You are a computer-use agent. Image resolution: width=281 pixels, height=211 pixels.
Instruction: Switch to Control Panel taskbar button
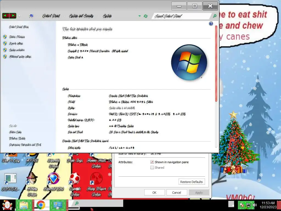[58, 205]
